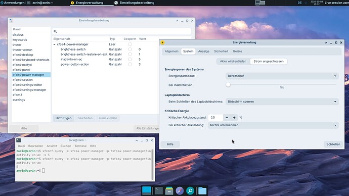The width and height of the screenshot is (349, 196).
Task: Open the blue folder icon in the dock
Action: tap(202, 190)
